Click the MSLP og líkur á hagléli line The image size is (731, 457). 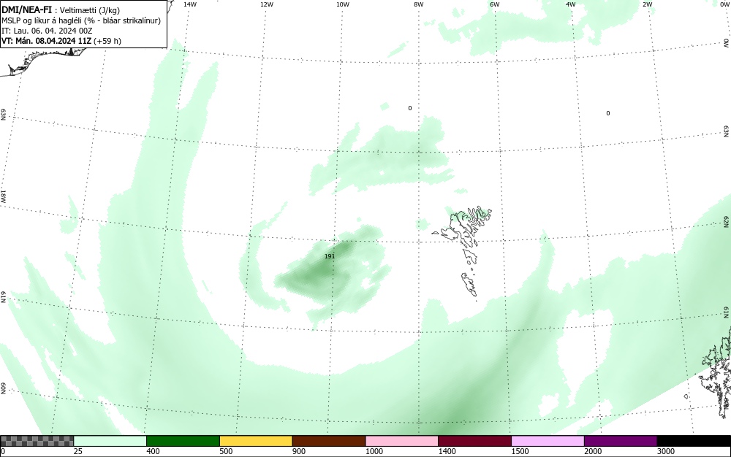tap(81, 20)
